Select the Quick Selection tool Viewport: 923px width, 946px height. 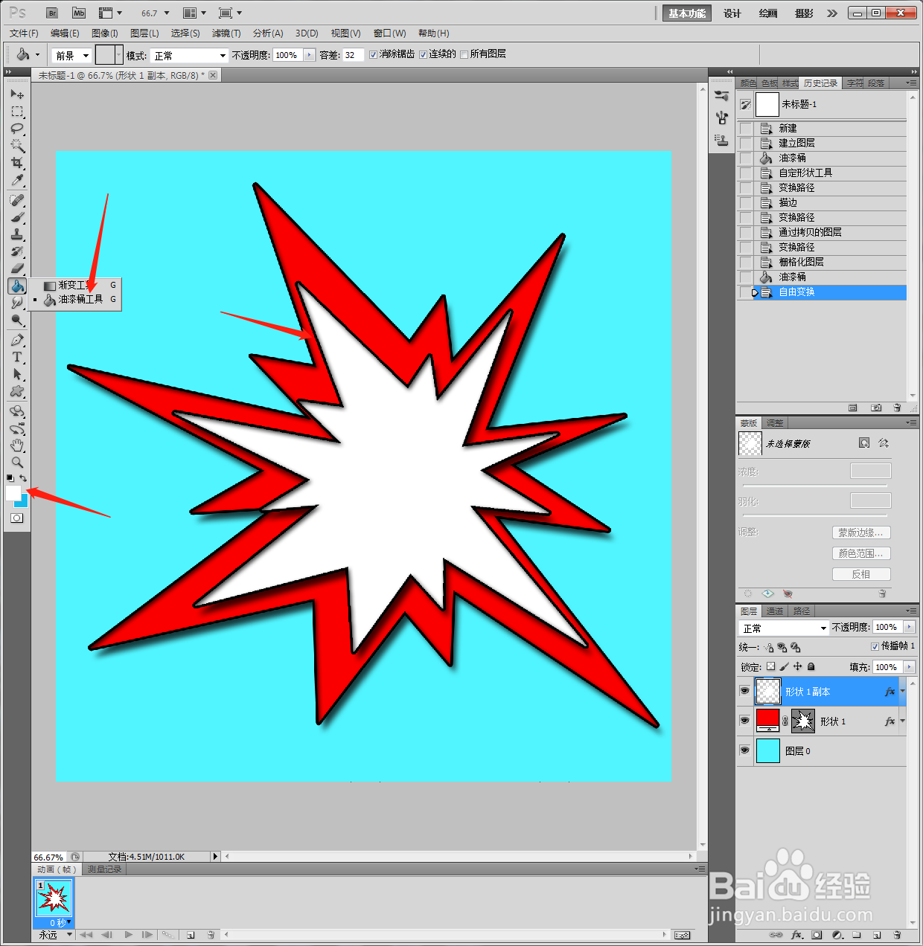(17, 146)
